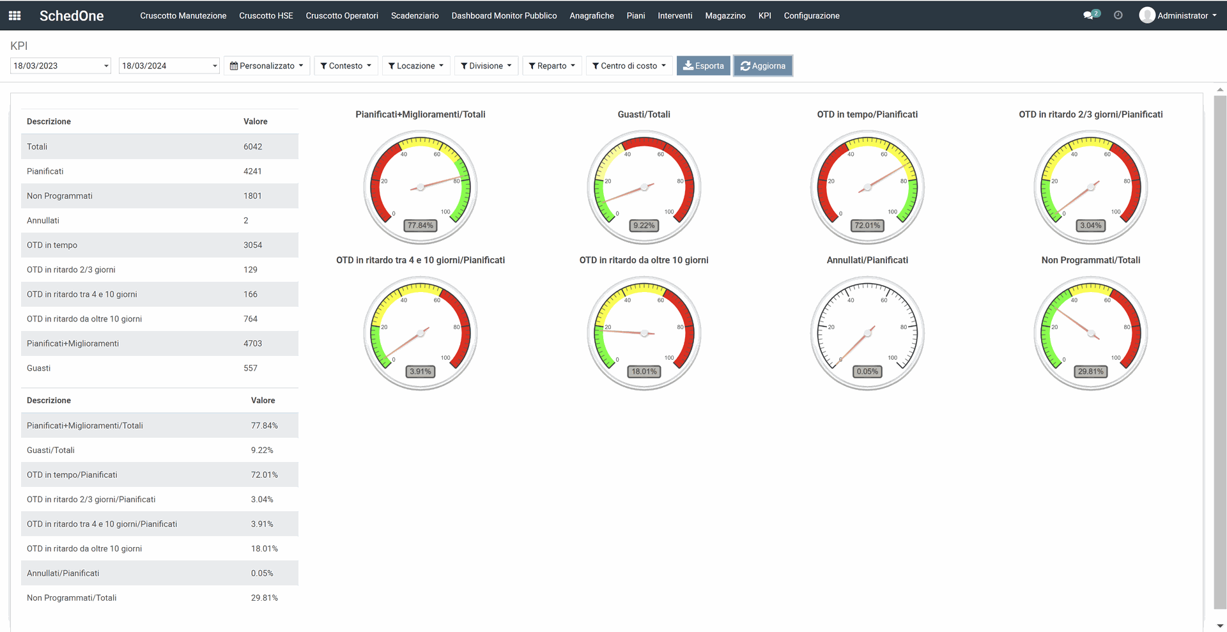Click the clock activity icon
The width and height of the screenshot is (1227, 632).
coord(1118,15)
